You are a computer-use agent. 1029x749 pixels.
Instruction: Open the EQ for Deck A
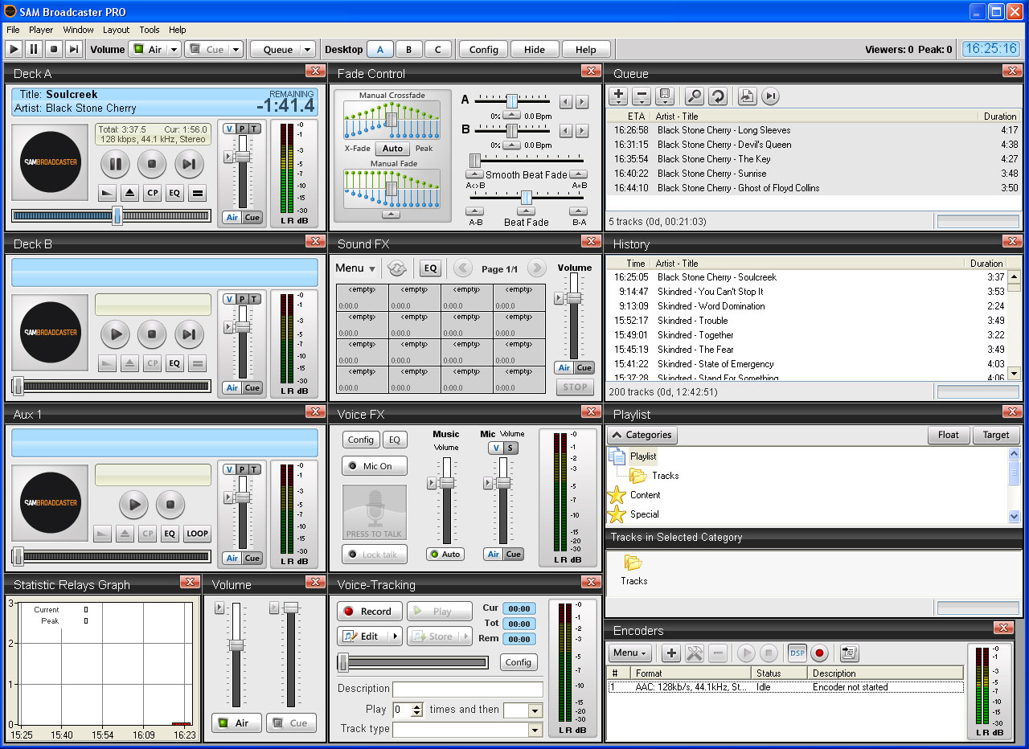(x=174, y=193)
